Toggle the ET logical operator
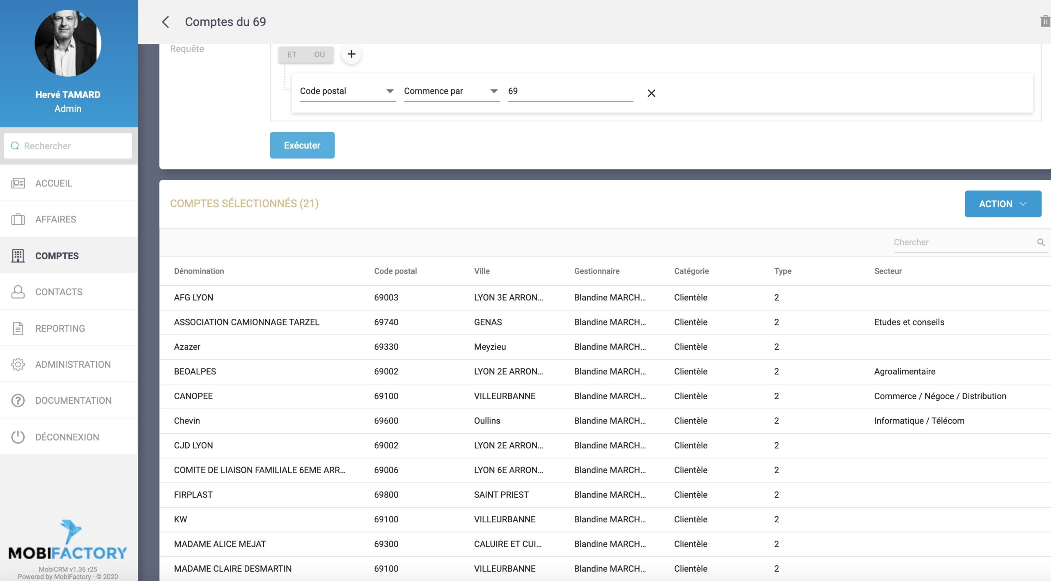 point(292,55)
